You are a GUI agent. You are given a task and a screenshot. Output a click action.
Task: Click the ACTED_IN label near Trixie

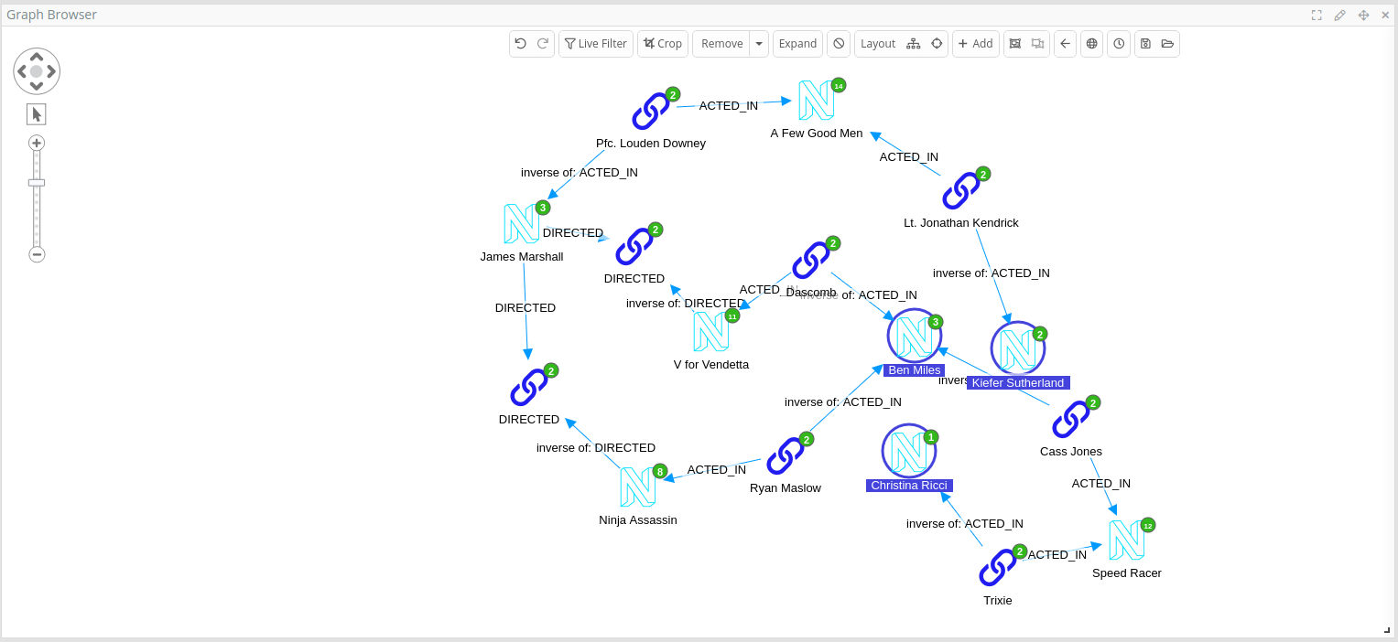point(1057,554)
